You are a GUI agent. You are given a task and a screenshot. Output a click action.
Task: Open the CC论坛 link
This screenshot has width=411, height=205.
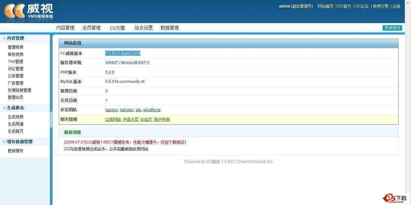tap(362, 6)
